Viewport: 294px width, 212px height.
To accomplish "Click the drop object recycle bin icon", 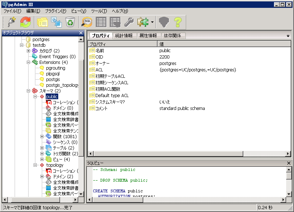I will (x=70, y=22).
